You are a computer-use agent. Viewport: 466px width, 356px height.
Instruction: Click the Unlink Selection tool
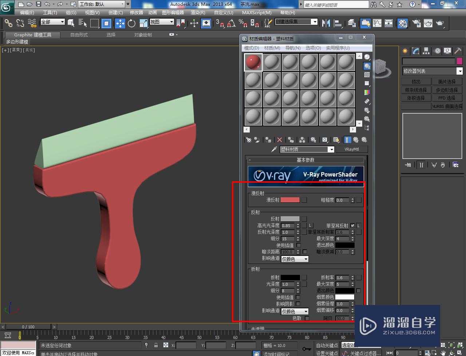pyautogui.click(x=20, y=23)
